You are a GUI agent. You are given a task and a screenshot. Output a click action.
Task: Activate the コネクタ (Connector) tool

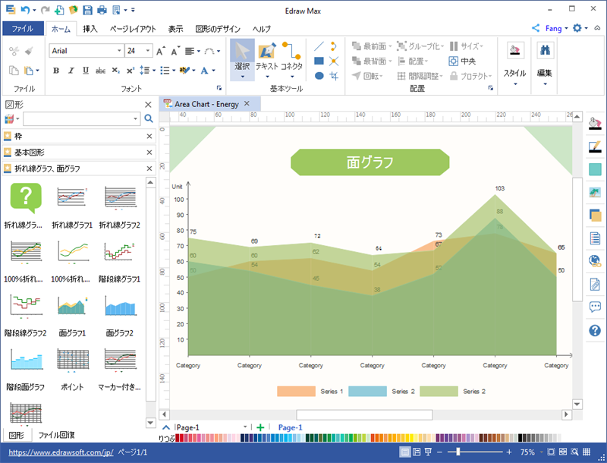point(291,55)
